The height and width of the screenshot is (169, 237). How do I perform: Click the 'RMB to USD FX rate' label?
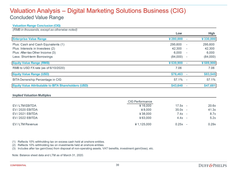click(x=39, y=68)
